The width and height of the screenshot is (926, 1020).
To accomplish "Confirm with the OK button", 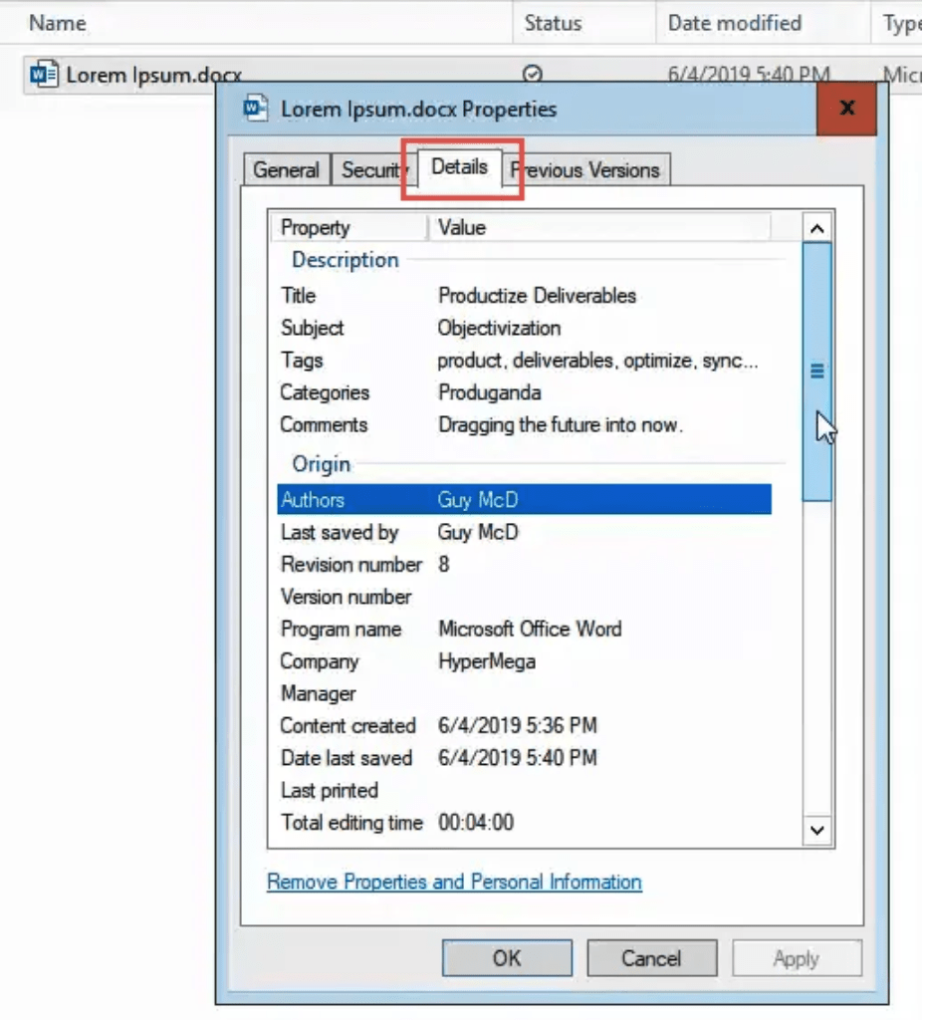I will pos(507,957).
